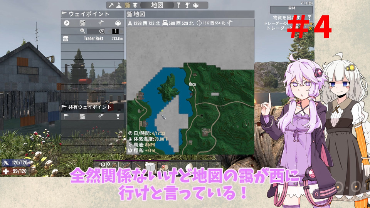
Task: Click the magnifier search icon in the waypoint list
Action: tap(82, 31)
